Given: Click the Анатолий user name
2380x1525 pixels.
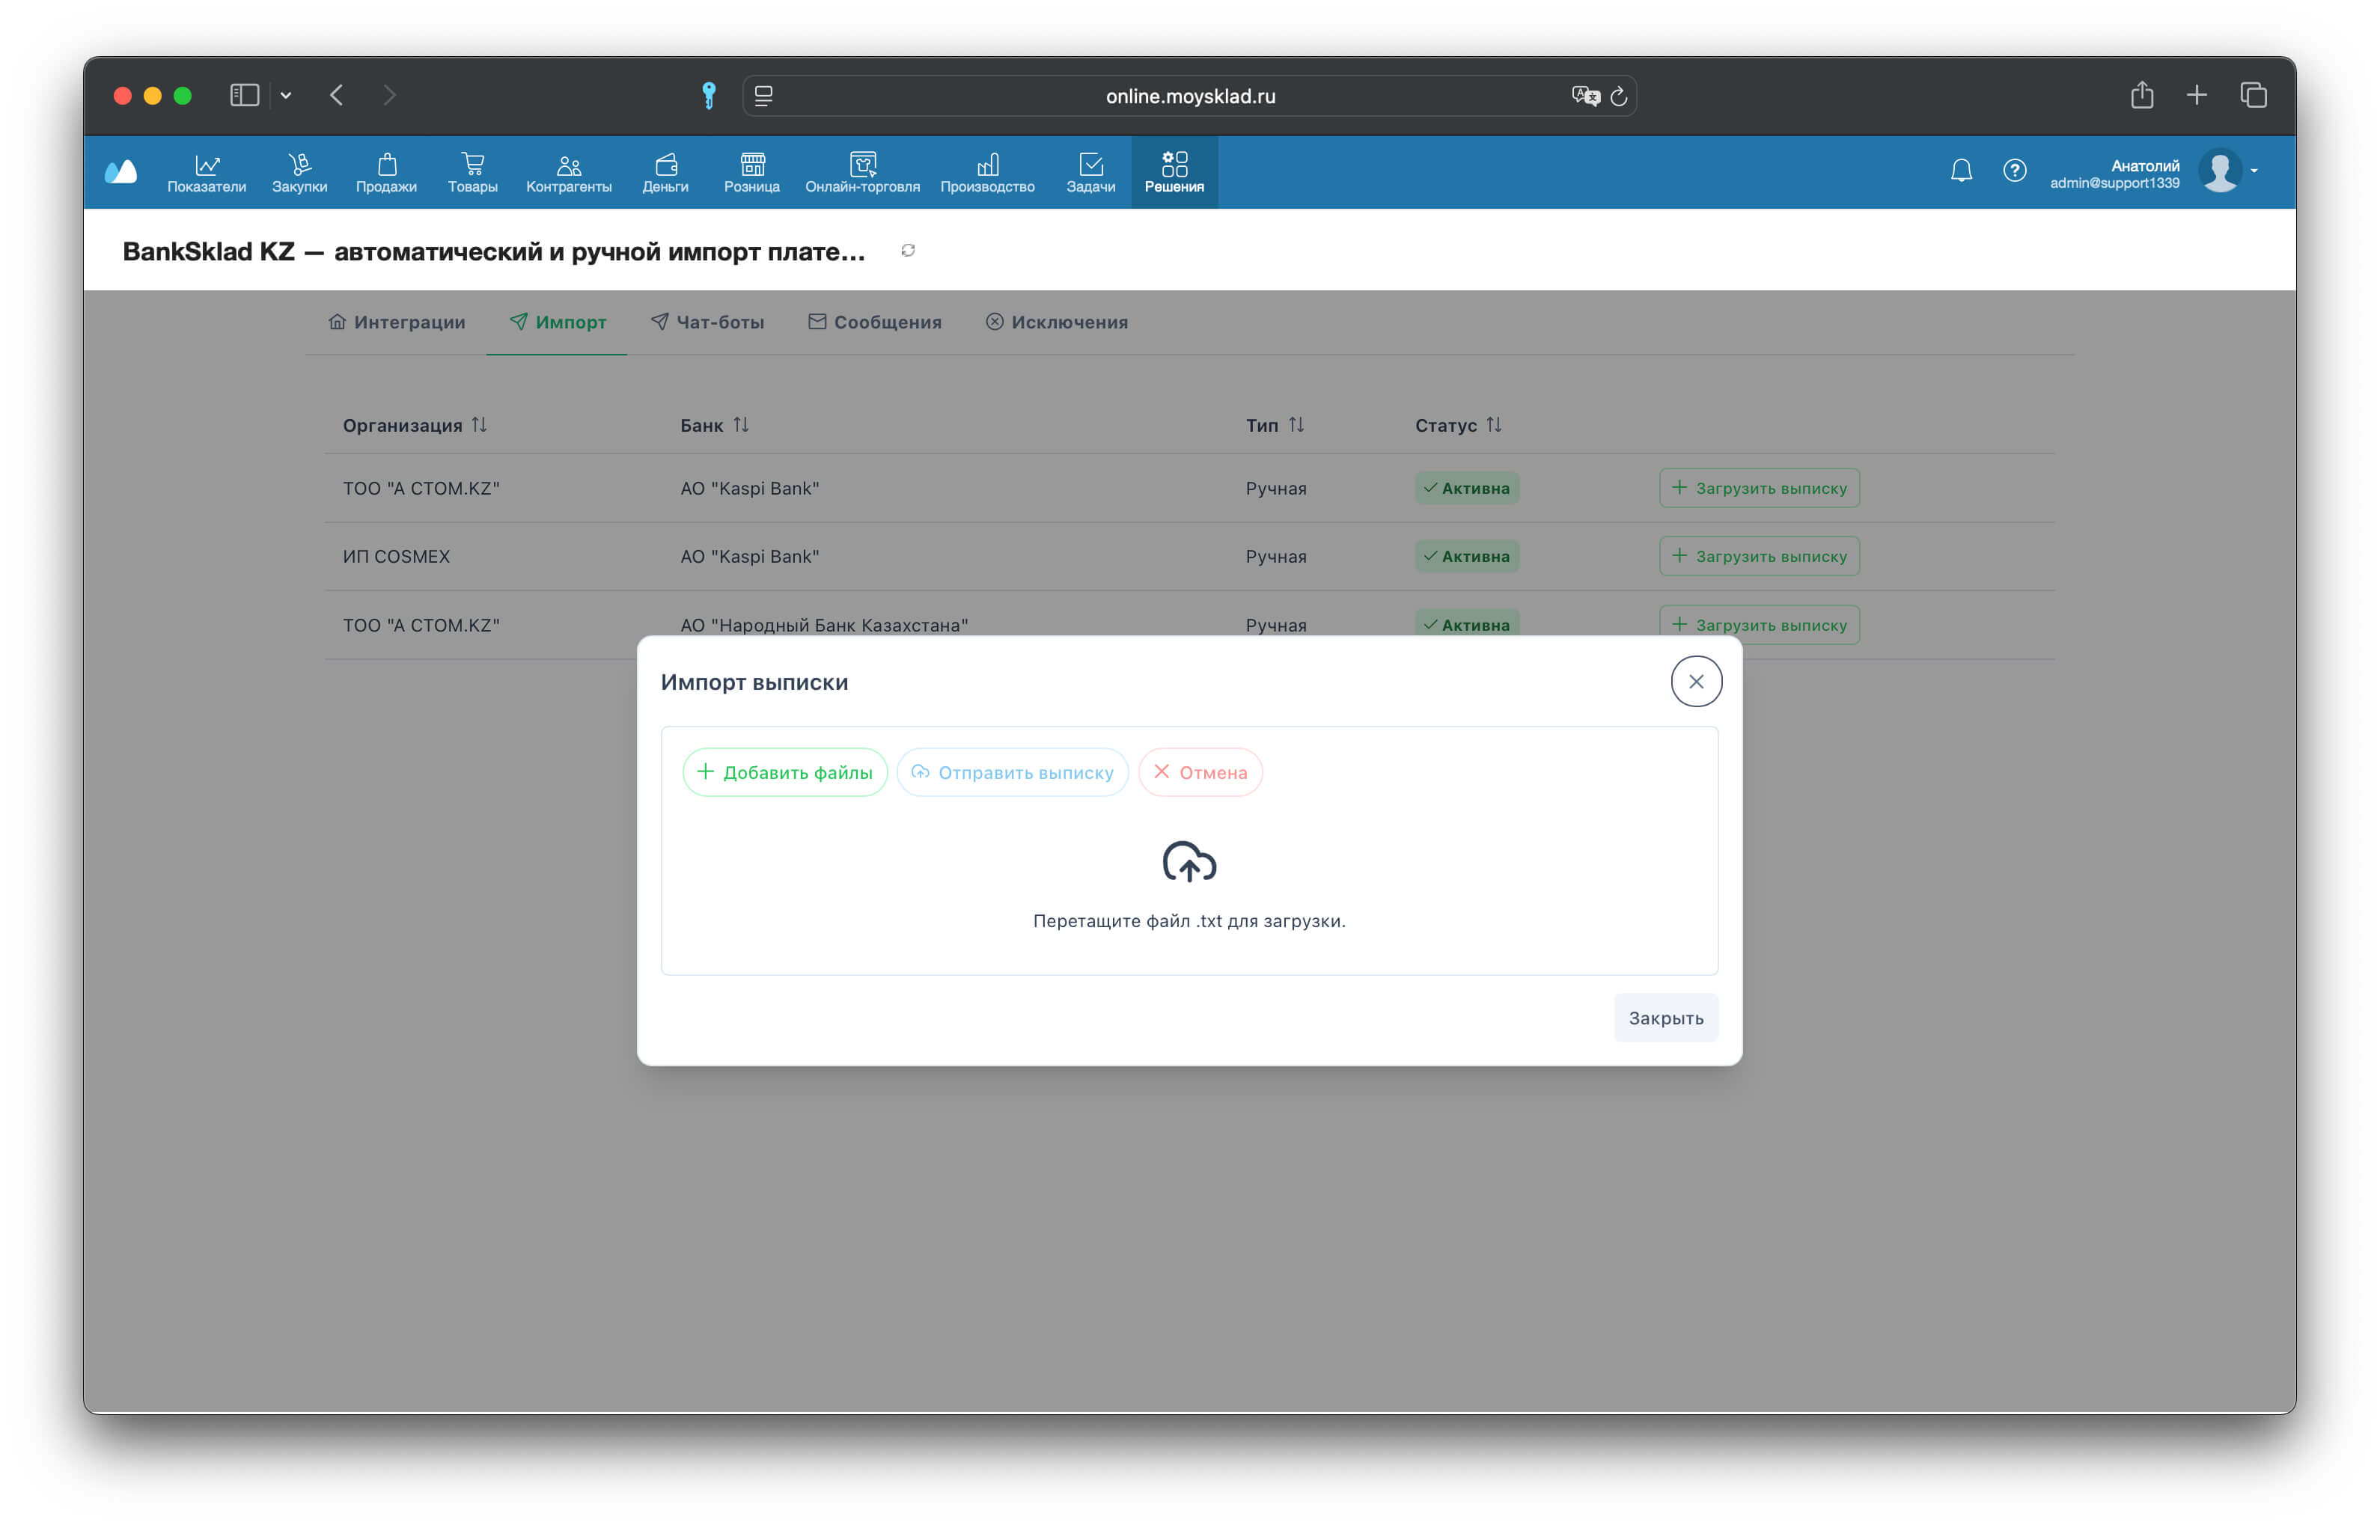Looking at the screenshot, I should pos(2145,165).
